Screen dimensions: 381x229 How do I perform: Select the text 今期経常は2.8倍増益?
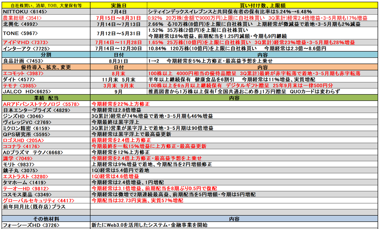116,110
